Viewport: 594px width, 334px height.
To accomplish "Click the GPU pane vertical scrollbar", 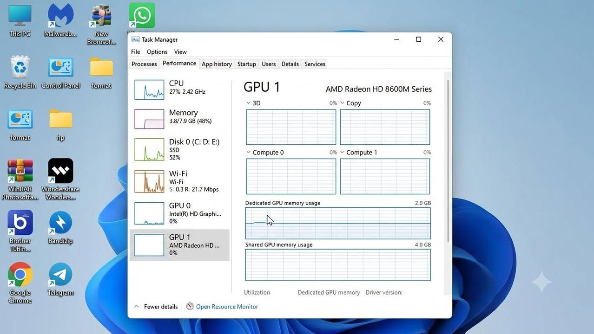I will [448, 160].
